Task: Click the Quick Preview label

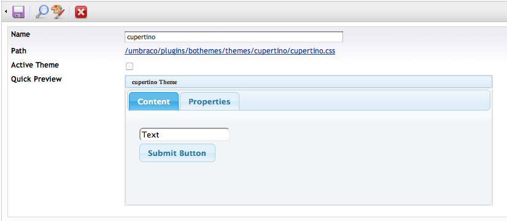Action: click(x=36, y=79)
